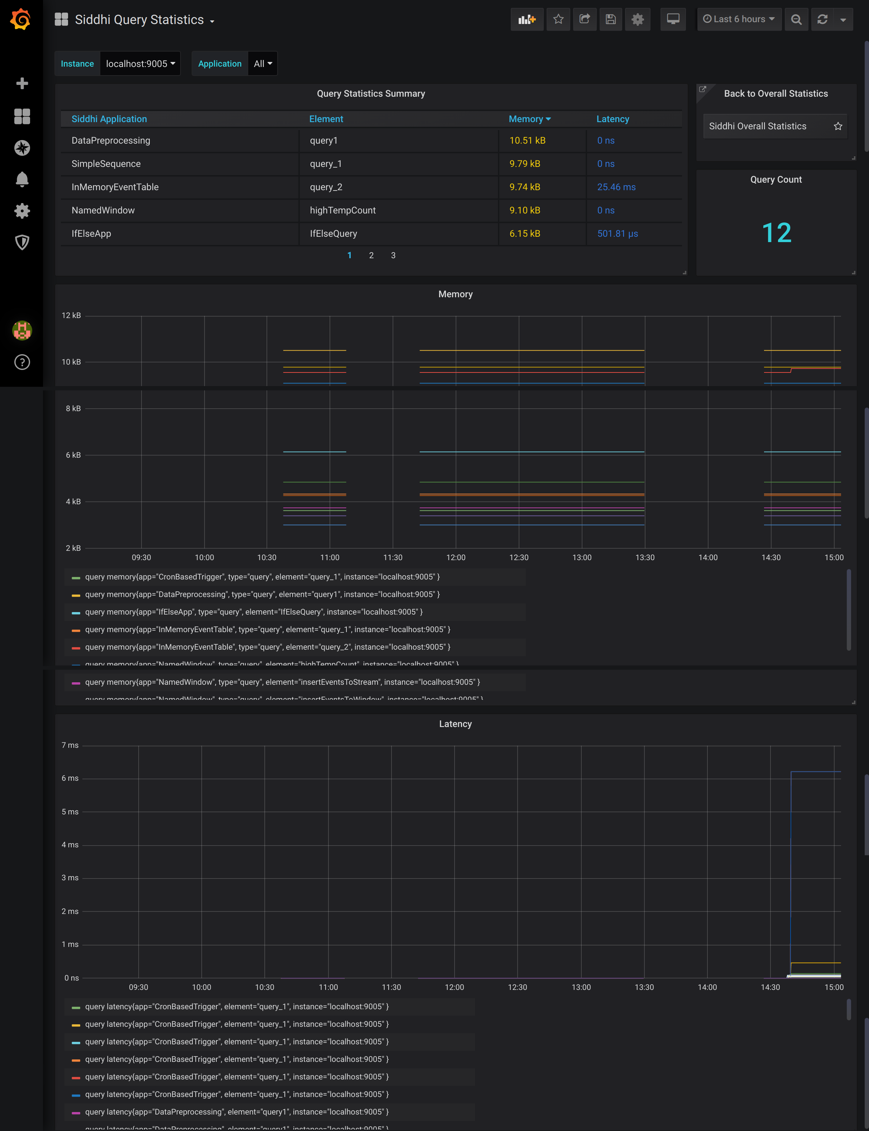Open the Create plus menu in sidebar
869x1131 pixels.
click(x=22, y=83)
